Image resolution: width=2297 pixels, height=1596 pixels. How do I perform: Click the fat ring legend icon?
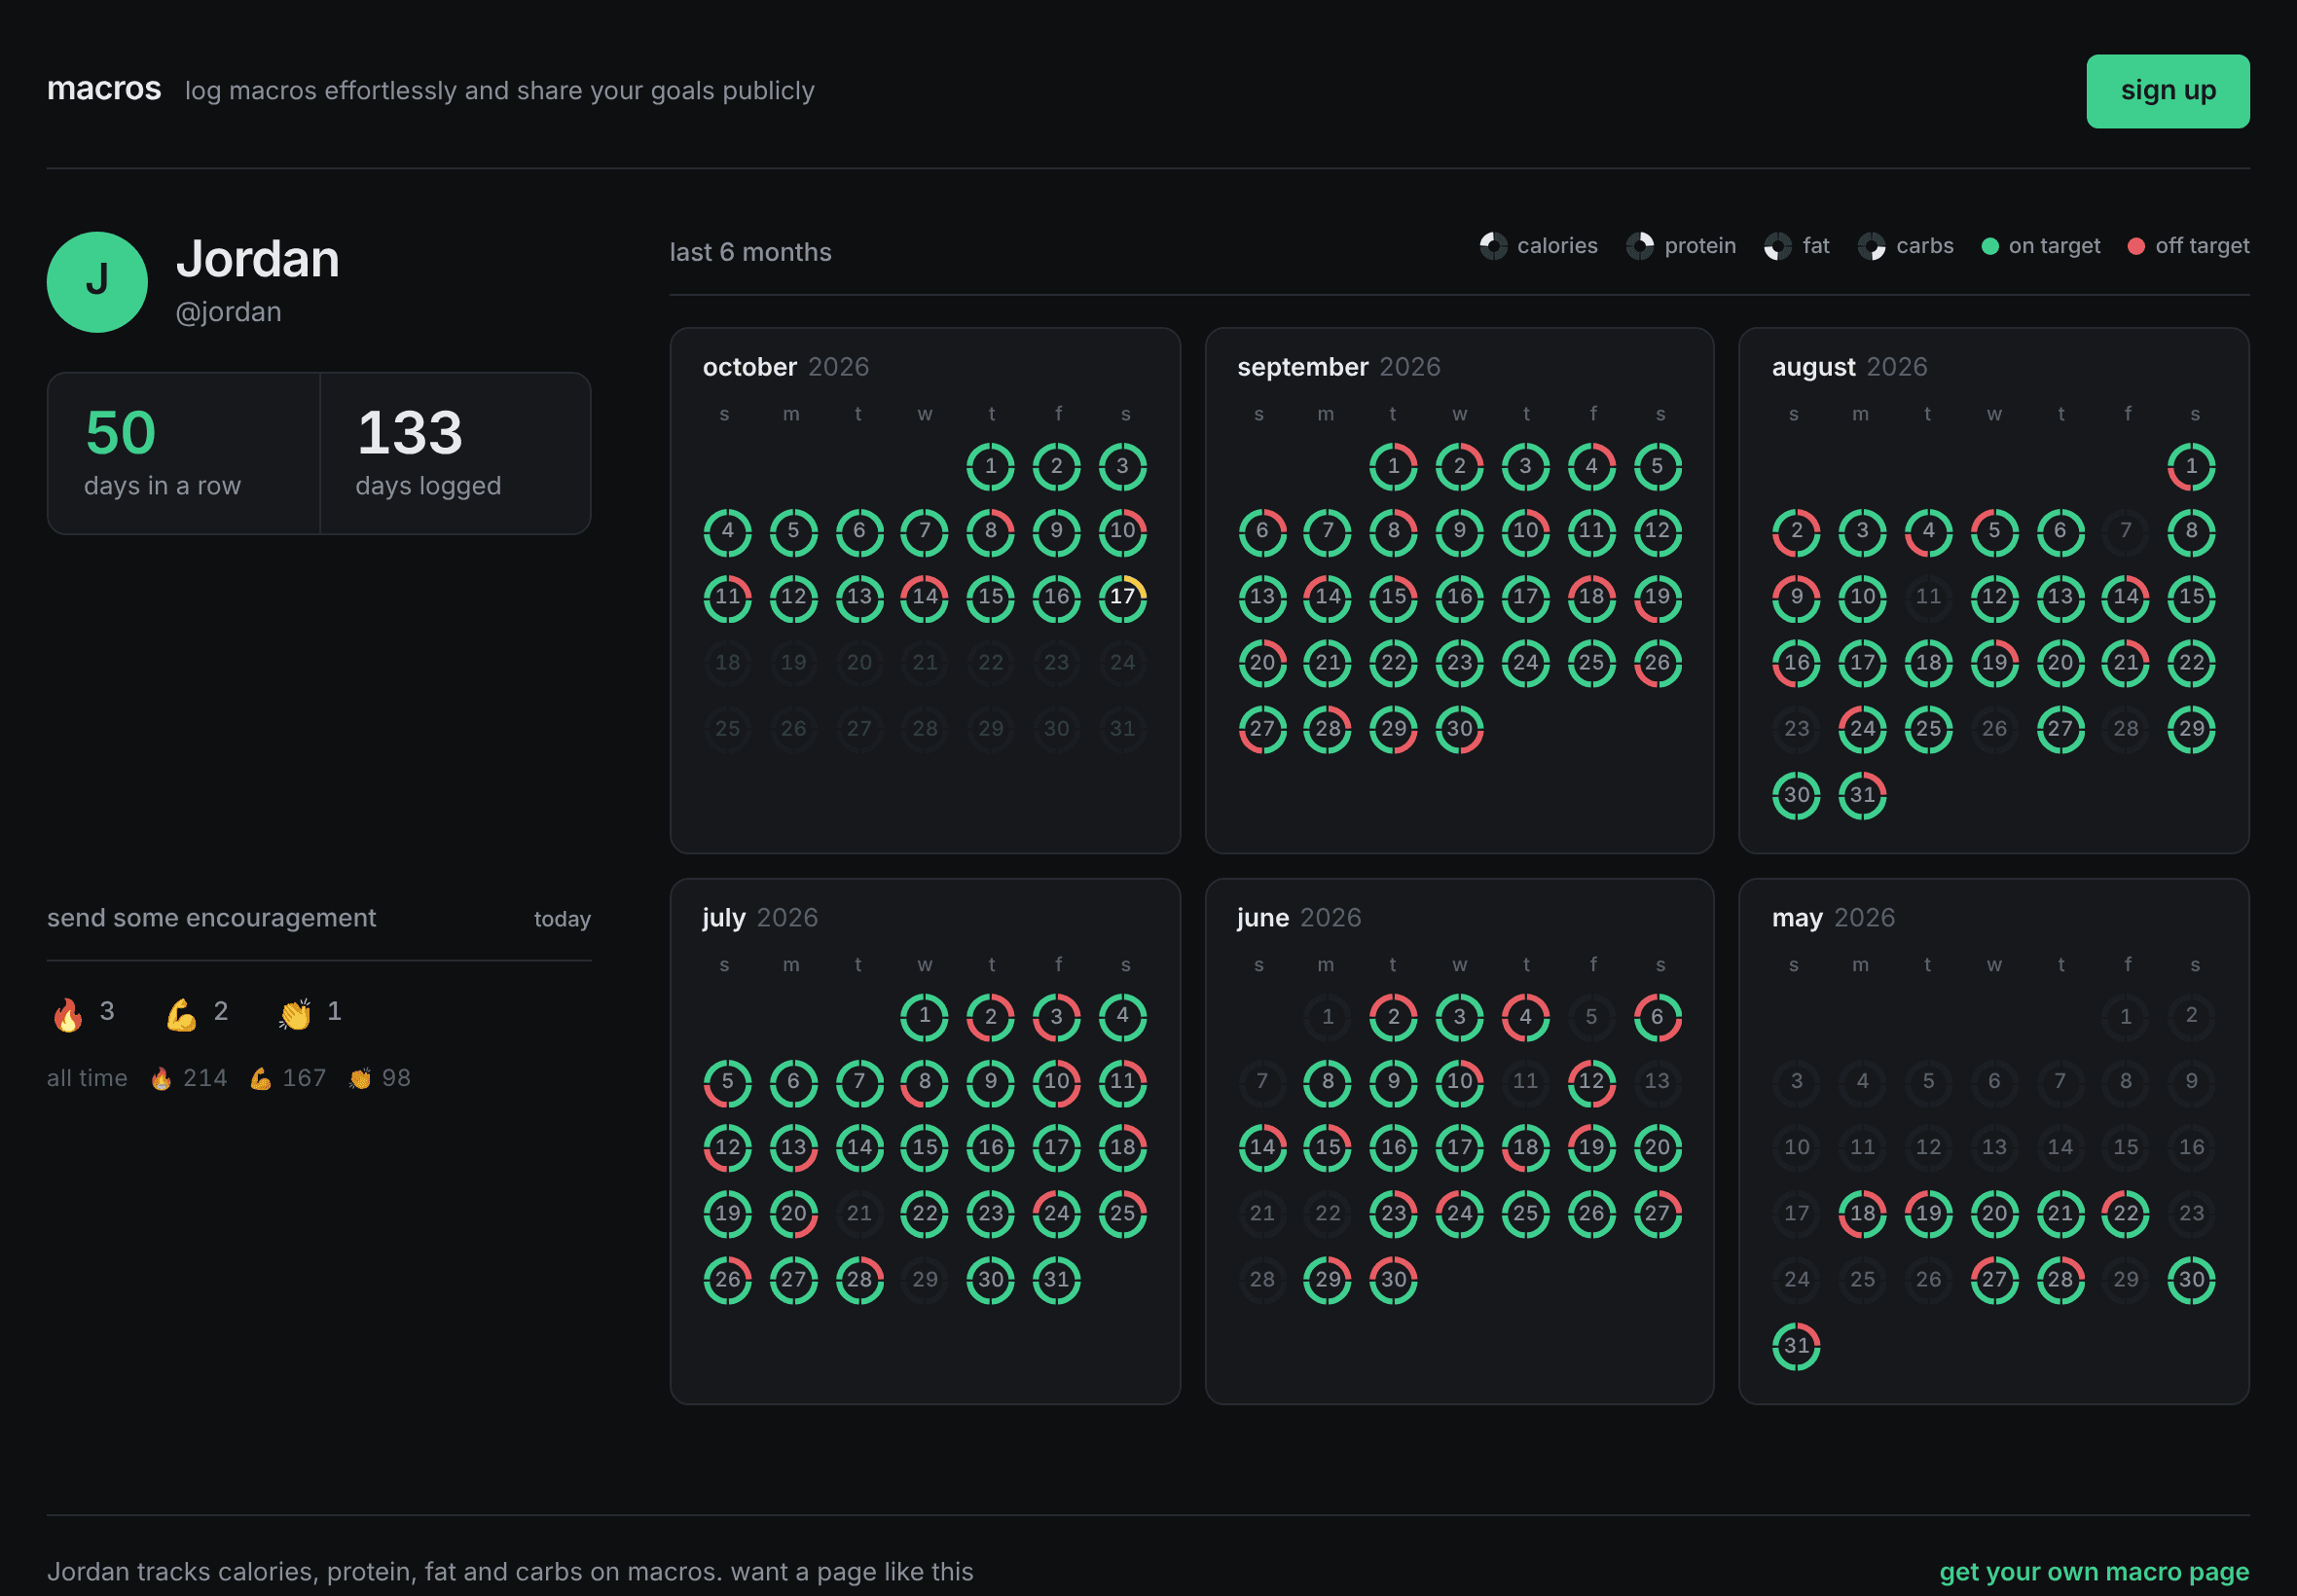point(1778,246)
